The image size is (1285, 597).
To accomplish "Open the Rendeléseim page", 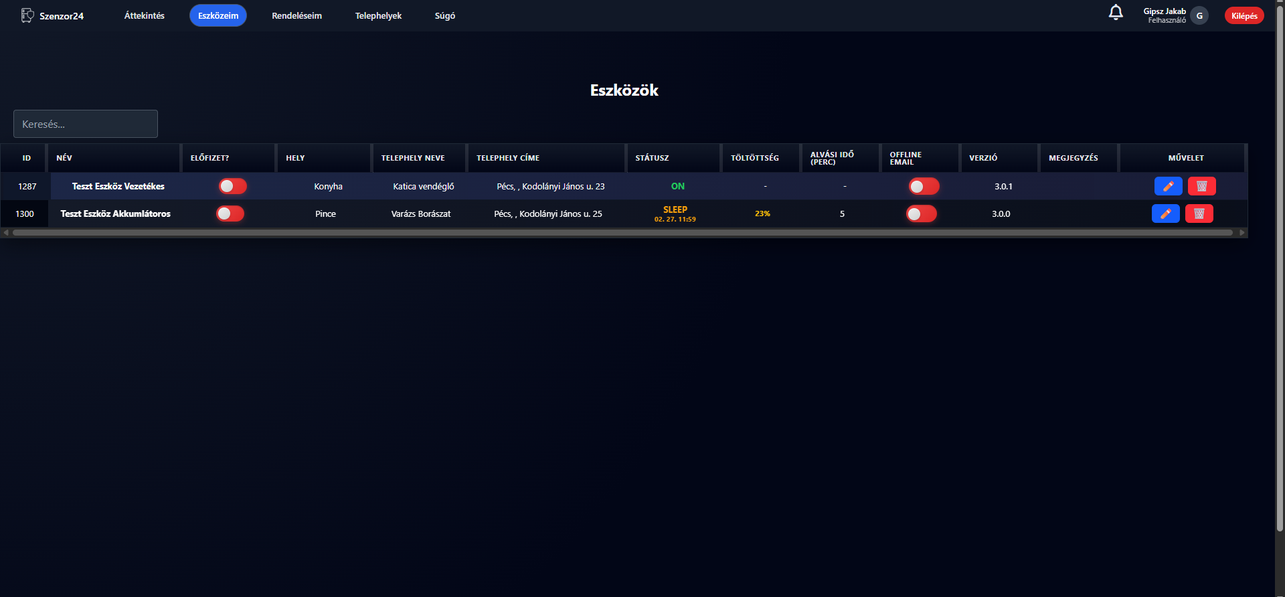I will pos(296,15).
